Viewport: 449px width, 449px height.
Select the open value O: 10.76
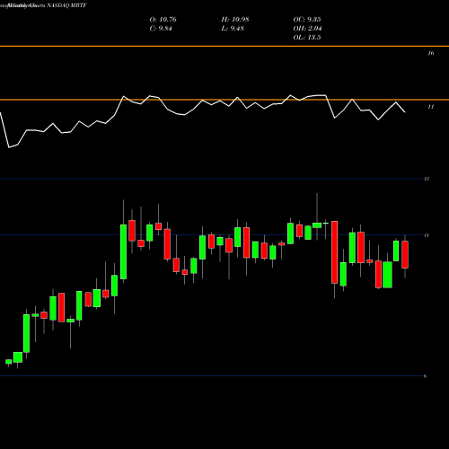[x=163, y=20]
